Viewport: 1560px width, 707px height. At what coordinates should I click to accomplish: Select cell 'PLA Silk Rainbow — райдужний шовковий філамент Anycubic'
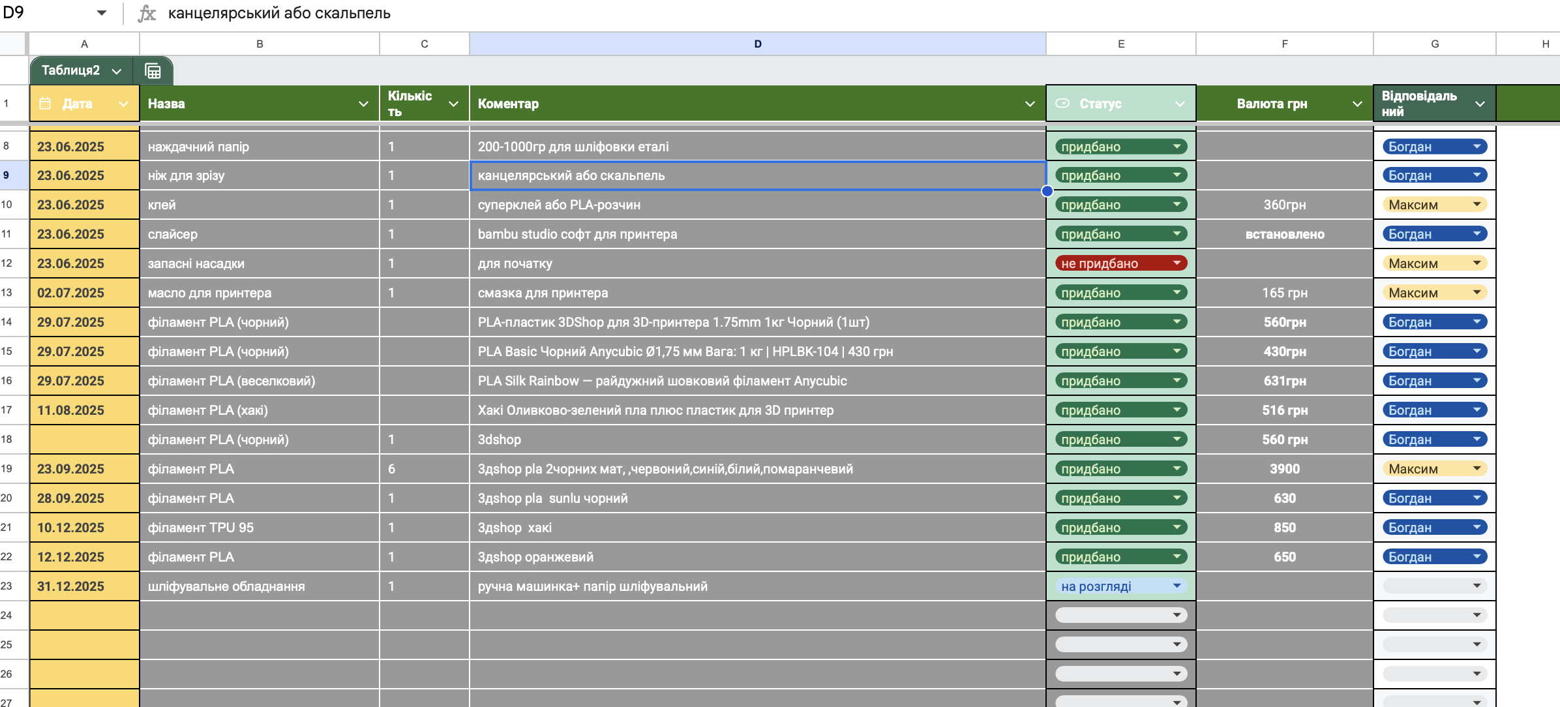coord(758,381)
